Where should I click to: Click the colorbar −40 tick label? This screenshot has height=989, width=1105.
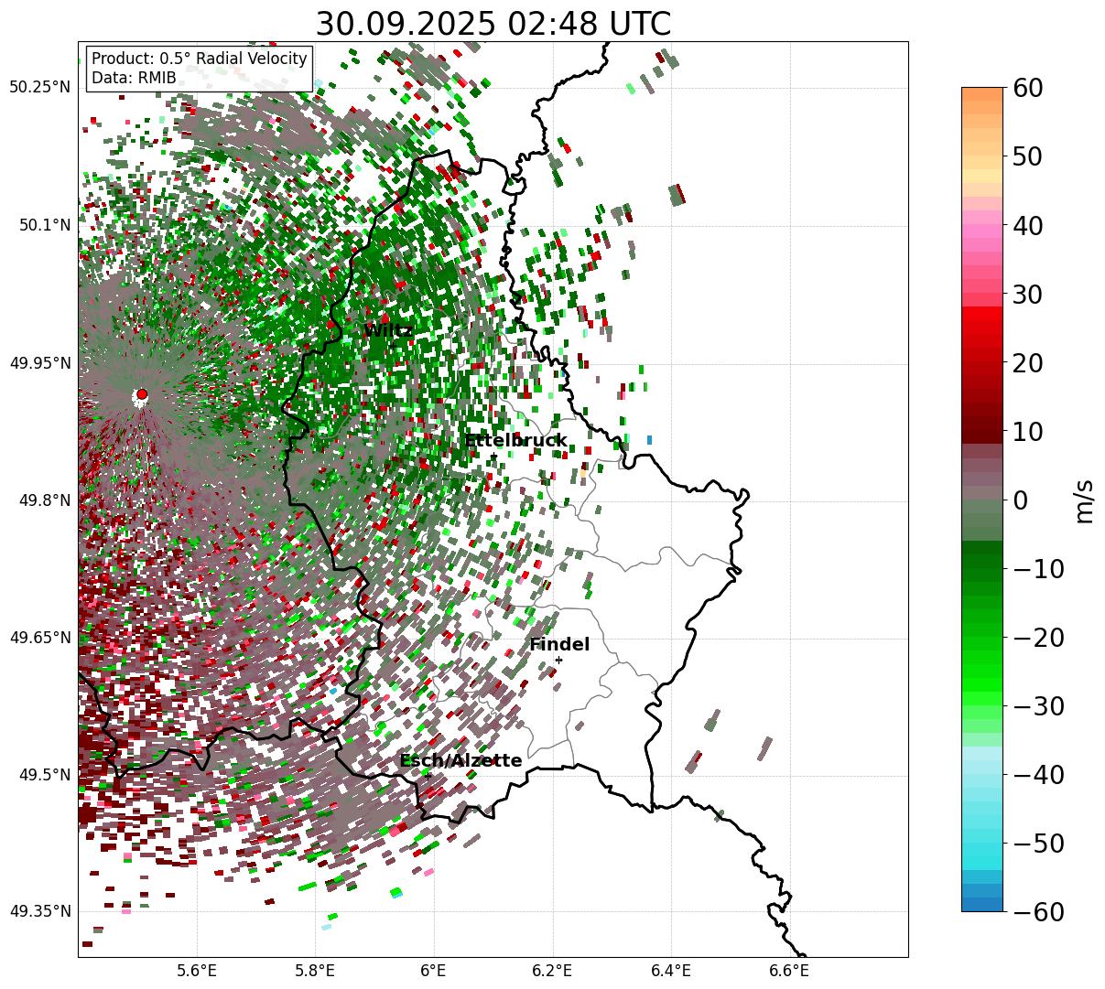coord(1037,775)
